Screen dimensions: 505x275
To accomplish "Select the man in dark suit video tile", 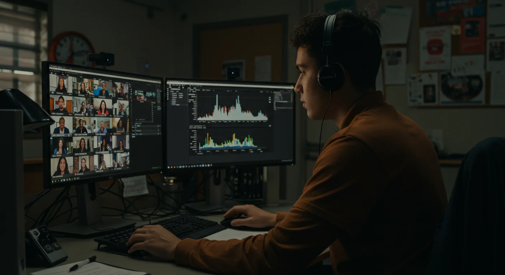I will (61, 126).
